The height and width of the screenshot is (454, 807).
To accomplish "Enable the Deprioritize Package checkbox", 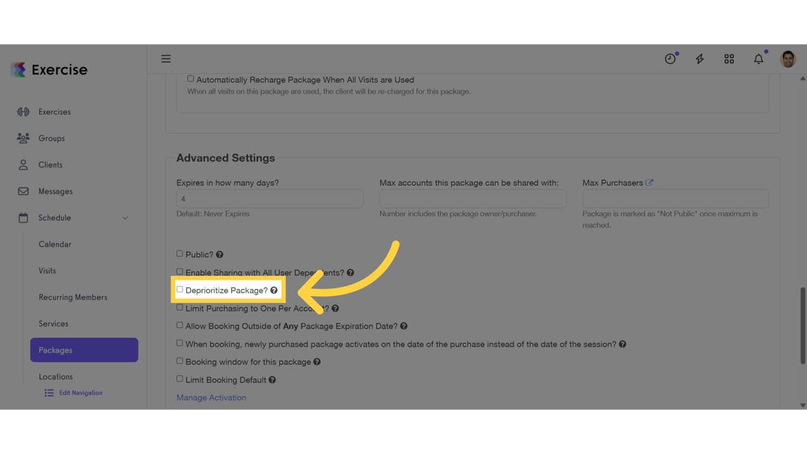I will coord(180,289).
